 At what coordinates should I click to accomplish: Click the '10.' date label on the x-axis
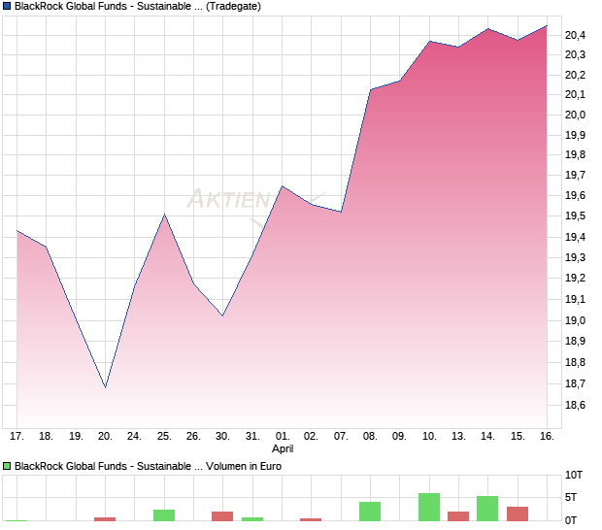tap(429, 437)
